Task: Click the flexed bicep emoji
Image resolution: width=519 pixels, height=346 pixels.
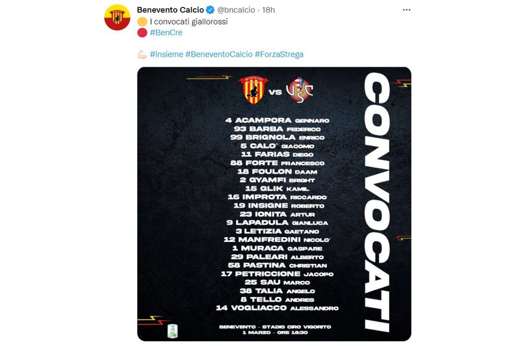Action: 142,54
